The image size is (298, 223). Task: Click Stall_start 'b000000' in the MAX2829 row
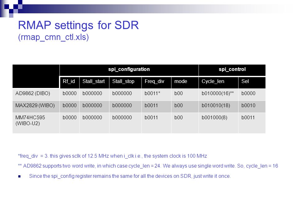[x=92, y=105]
